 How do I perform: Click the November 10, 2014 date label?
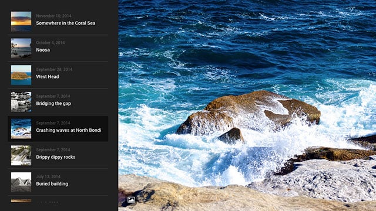coord(53,16)
